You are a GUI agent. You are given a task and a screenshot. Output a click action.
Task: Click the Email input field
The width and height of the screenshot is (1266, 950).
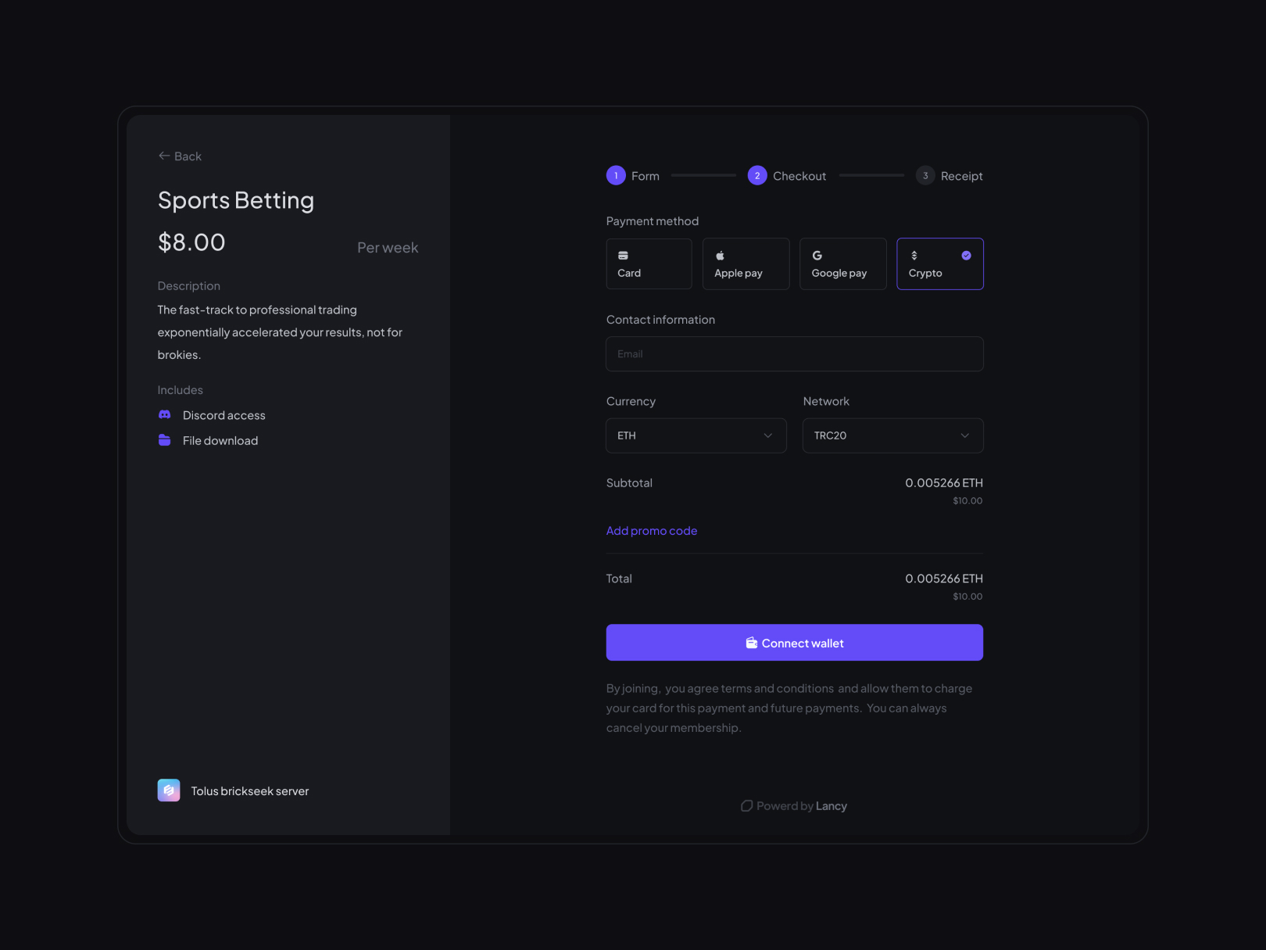(x=795, y=354)
